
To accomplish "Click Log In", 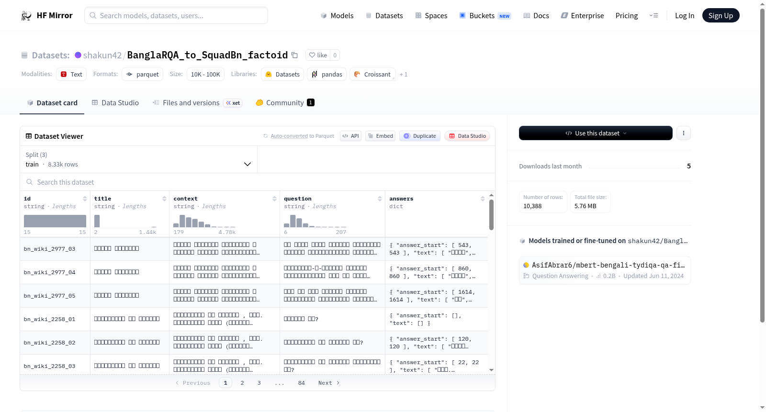I will coord(685,16).
